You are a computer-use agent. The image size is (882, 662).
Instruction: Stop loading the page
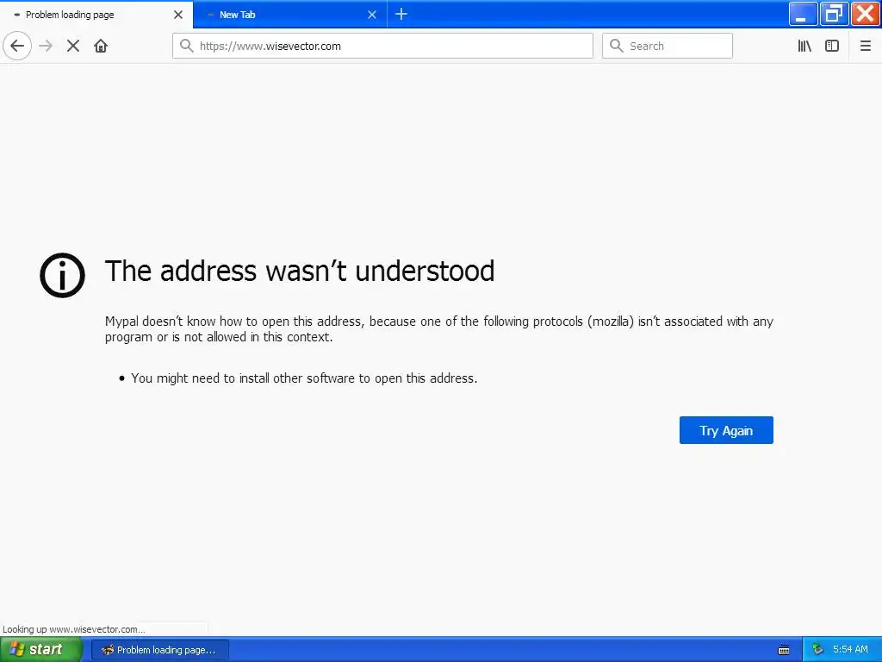pyautogui.click(x=73, y=46)
